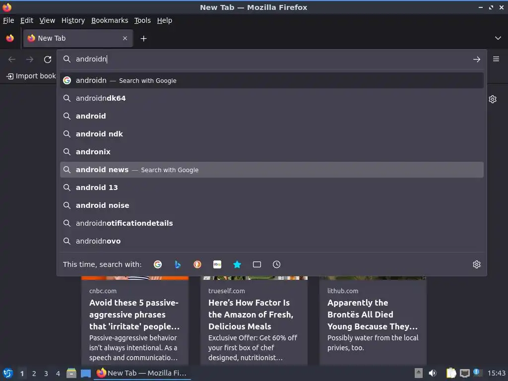The width and height of the screenshot is (508, 381).
Task: Click the Go arrow in the address bar
Action: [x=477, y=60]
